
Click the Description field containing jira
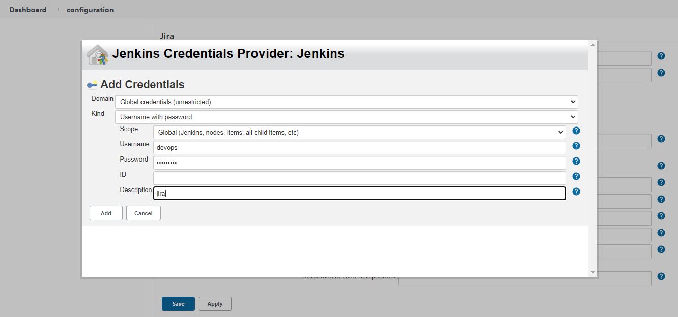pyautogui.click(x=359, y=193)
